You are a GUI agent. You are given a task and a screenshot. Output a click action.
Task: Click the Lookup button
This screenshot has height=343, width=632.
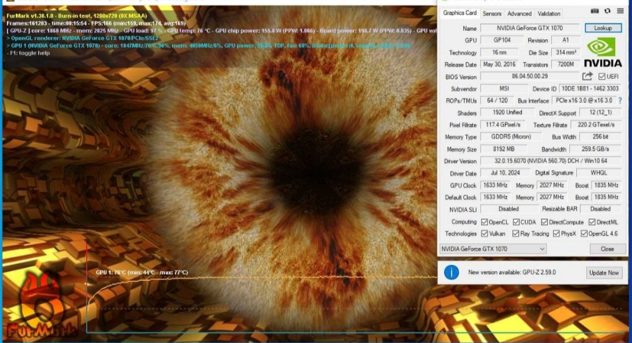(x=603, y=28)
